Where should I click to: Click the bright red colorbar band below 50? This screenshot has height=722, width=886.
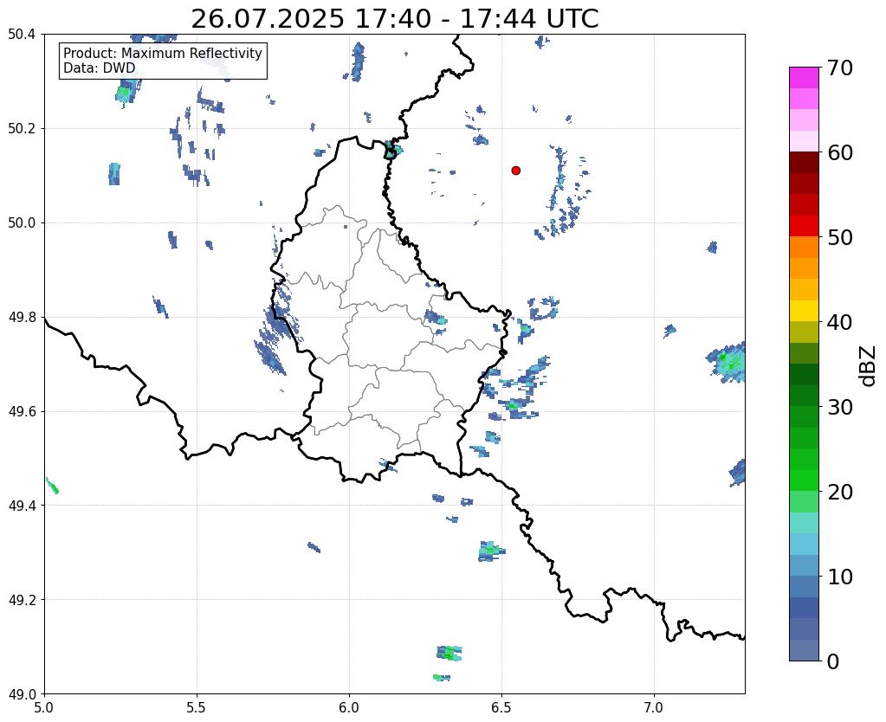(x=804, y=226)
